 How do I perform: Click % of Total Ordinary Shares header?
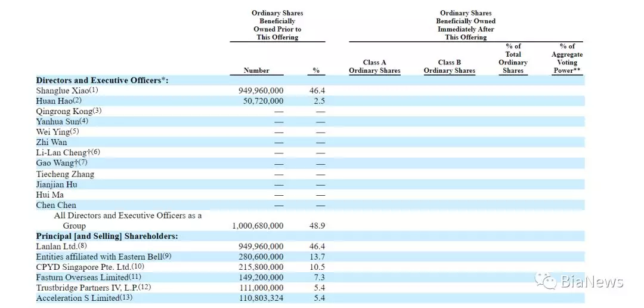(513, 58)
